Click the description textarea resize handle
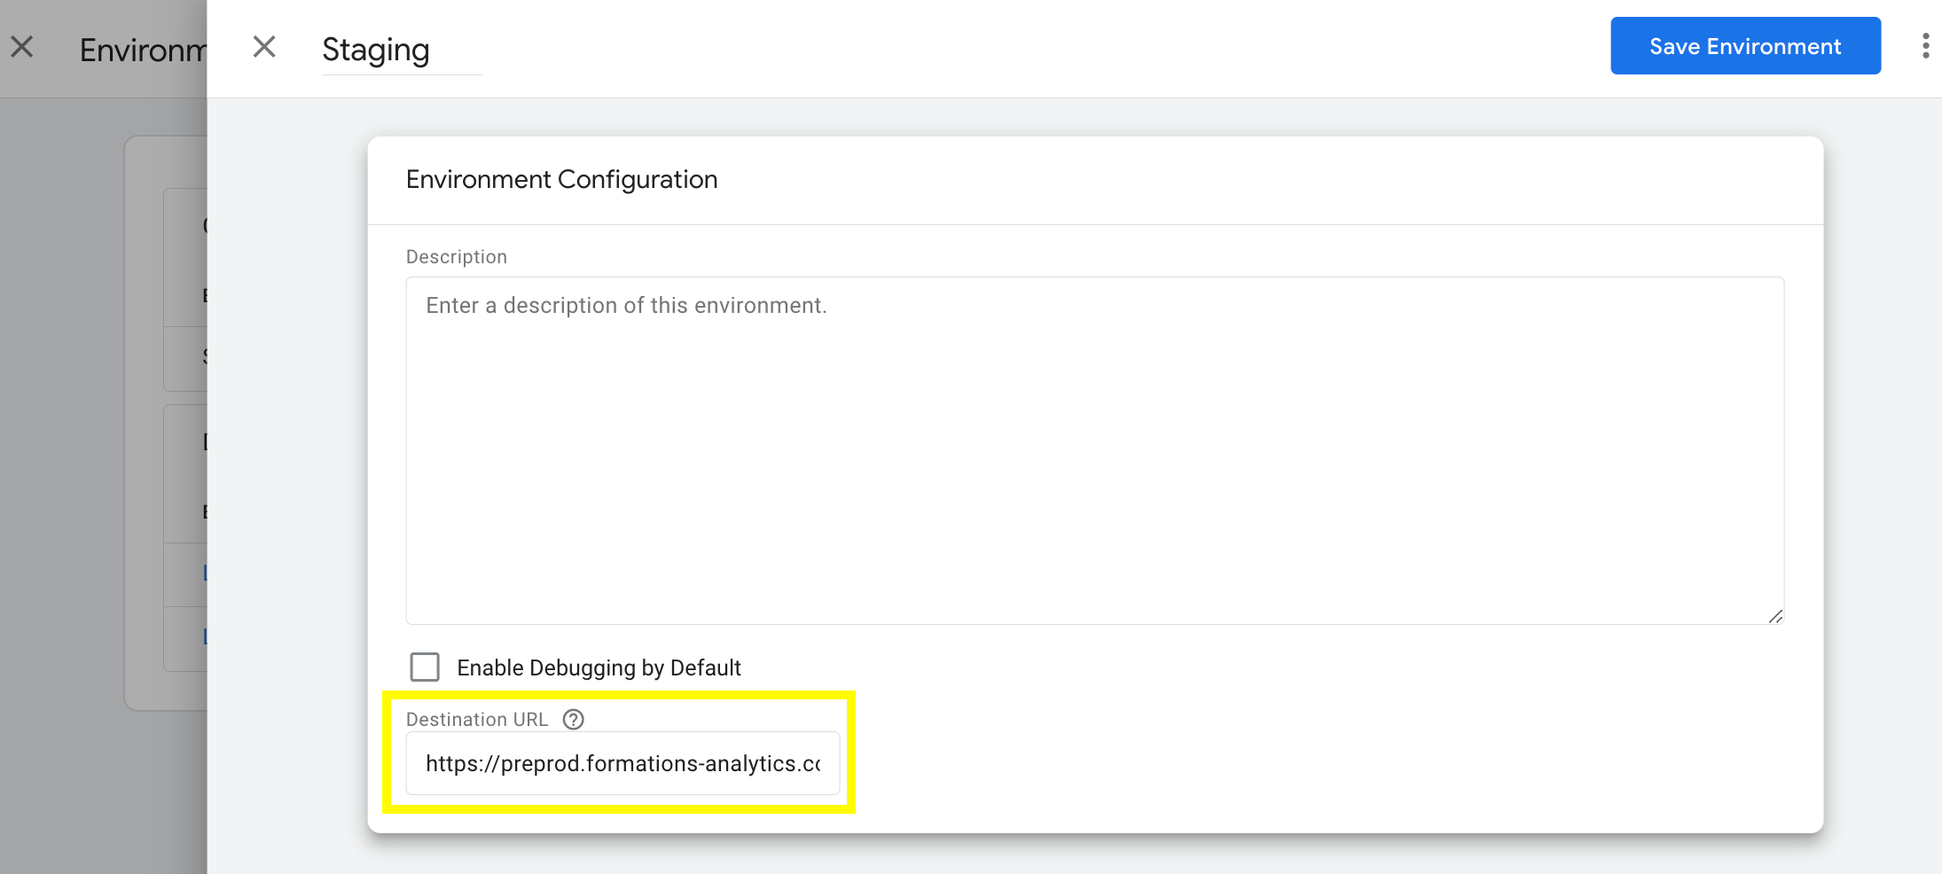The height and width of the screenshot is (874, 1942). coord(1775,616)
